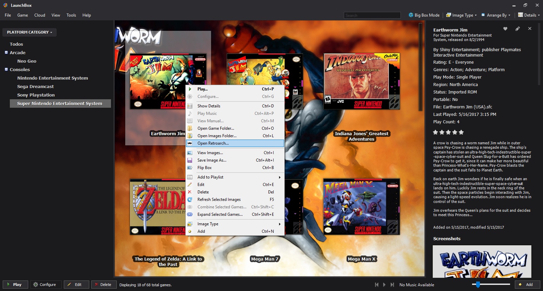Click the music play control

click(x=384, y=285)
